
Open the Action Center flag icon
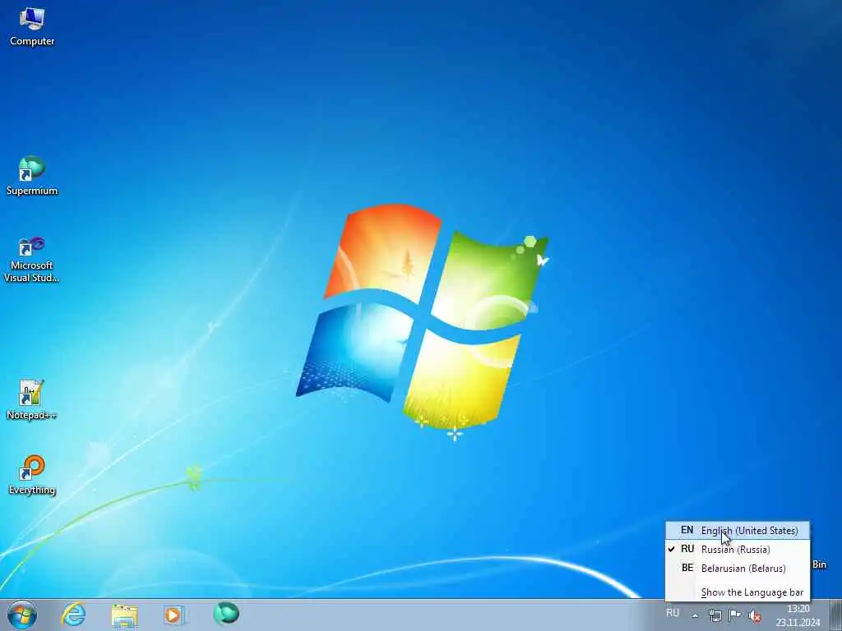tap(734, 615)
